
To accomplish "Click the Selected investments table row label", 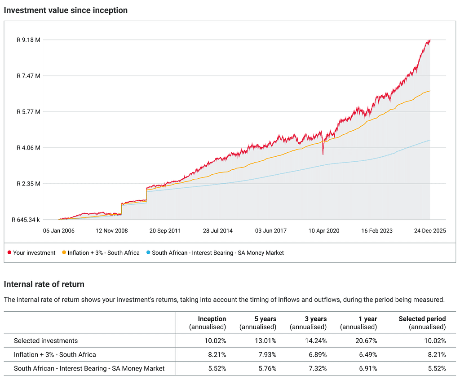I will tap(46, 340).
